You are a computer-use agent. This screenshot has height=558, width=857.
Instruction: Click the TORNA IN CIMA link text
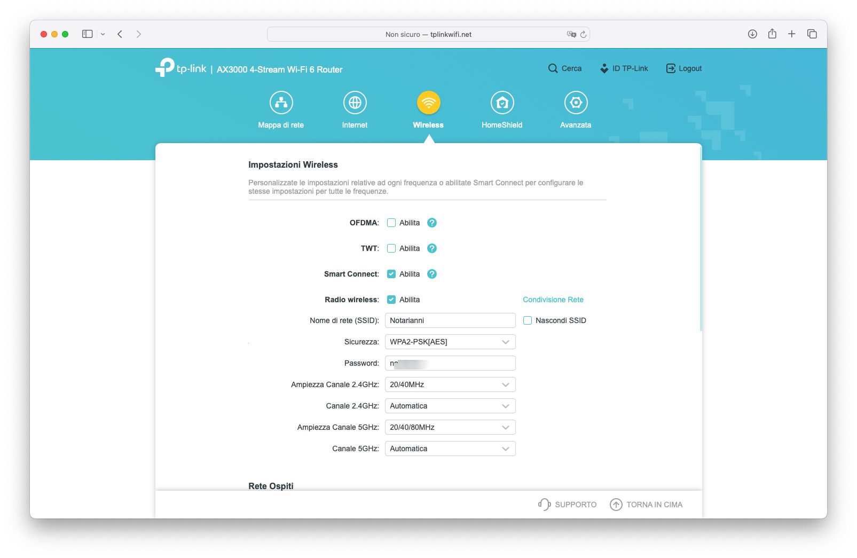coord(655,505)
